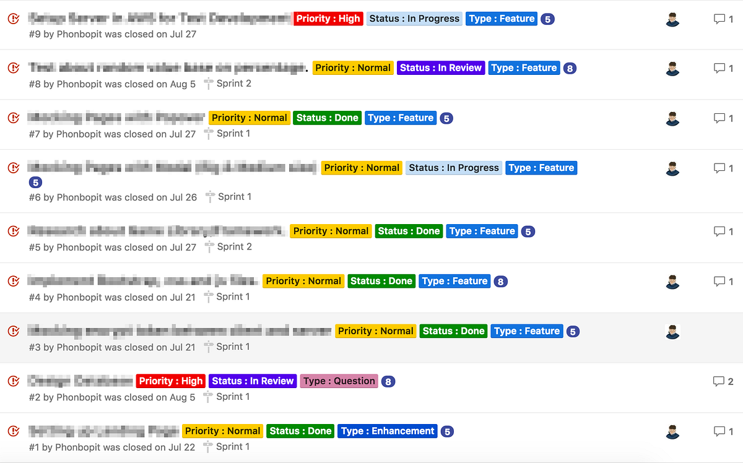The height and width of the screenshot is (463, 743).
Task: Click the 'Status : In Review' label on issue #8
Action: (x=441, y=68)
